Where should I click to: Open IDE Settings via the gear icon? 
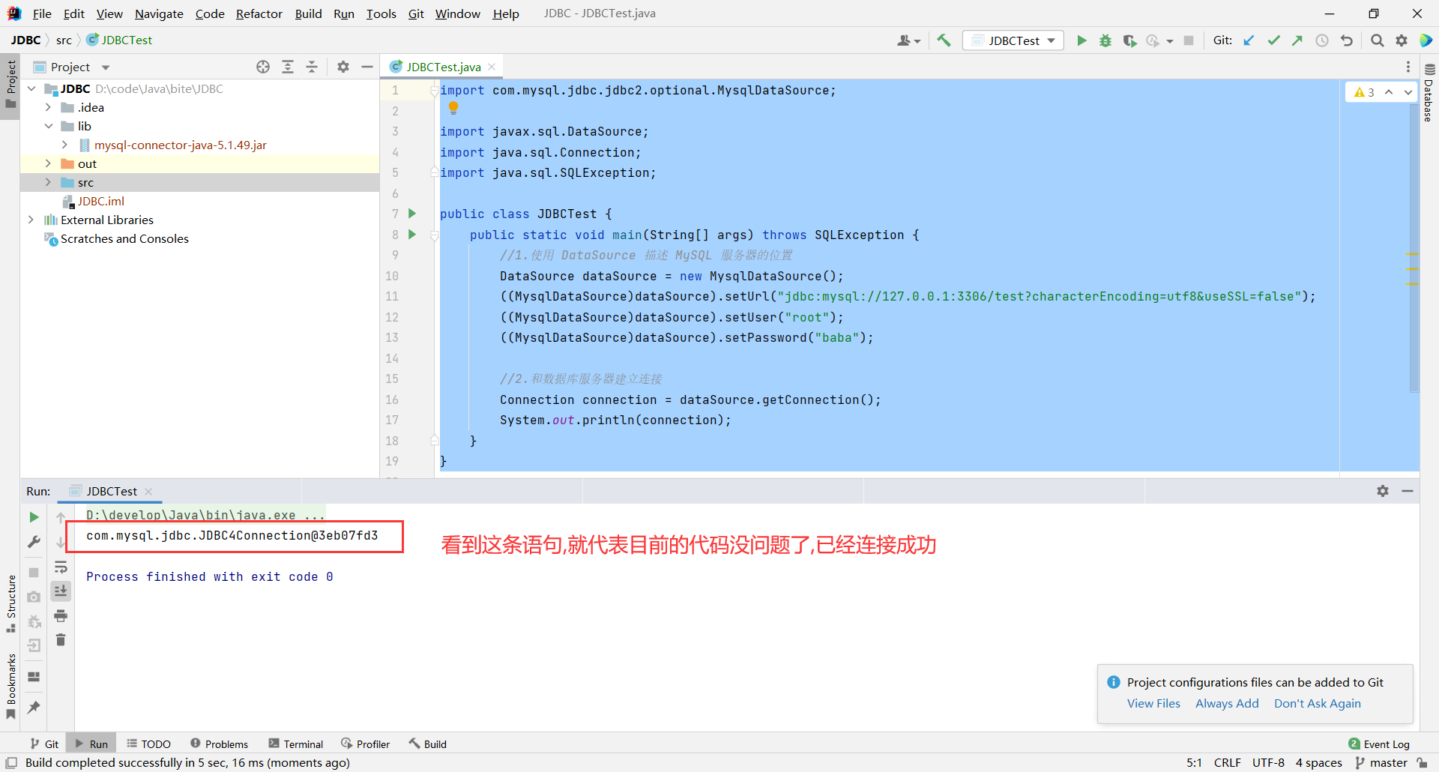[1402, 40]
